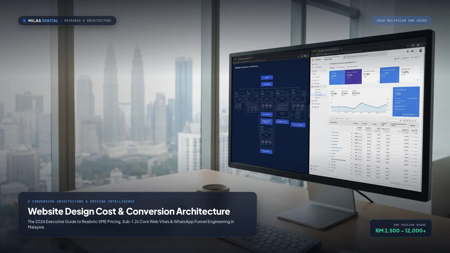
Task: Select the 16.9K purple metric card
Action: pos(353,76)
